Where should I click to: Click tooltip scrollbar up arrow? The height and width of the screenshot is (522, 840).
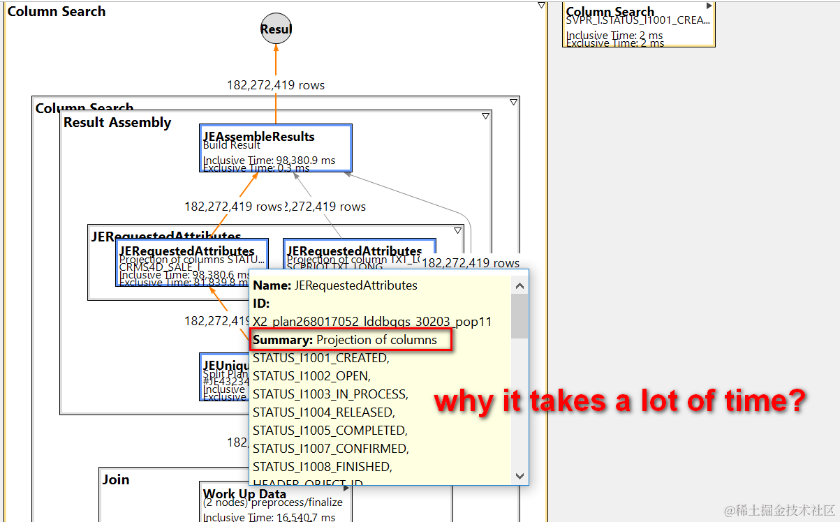520,285
